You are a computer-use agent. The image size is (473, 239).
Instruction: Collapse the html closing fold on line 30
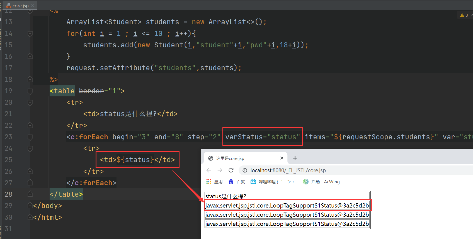(30, 217)
